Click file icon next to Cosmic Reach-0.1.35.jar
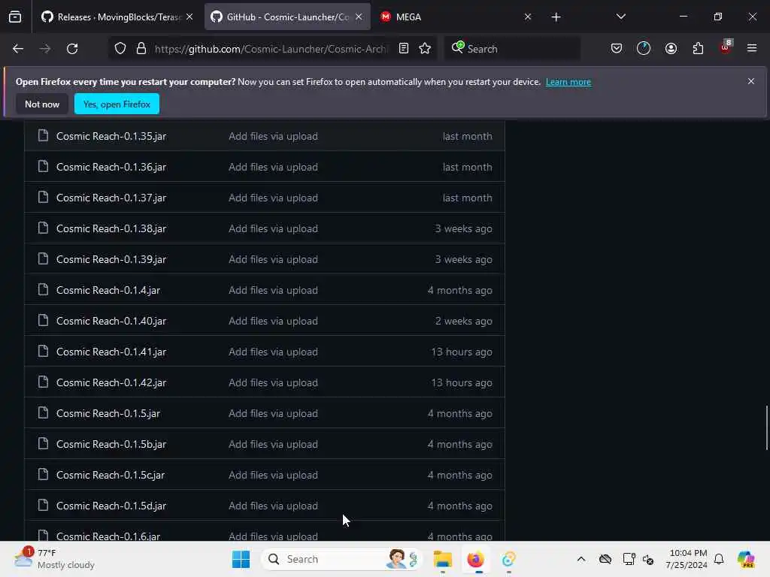Image resolution: width=770 pixels, height=577 pixels. (x=43, y=136)
